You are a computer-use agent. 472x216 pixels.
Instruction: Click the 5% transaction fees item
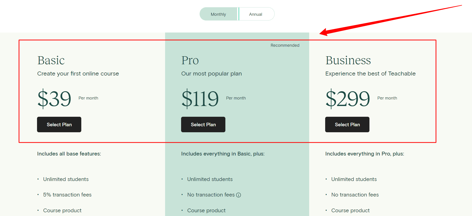[67, 195]
